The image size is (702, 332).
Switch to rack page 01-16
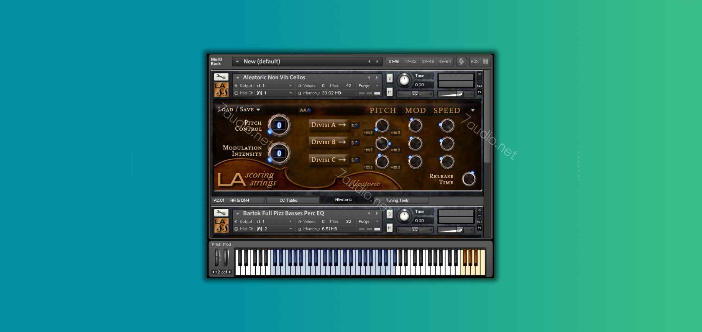coord(394,62)
